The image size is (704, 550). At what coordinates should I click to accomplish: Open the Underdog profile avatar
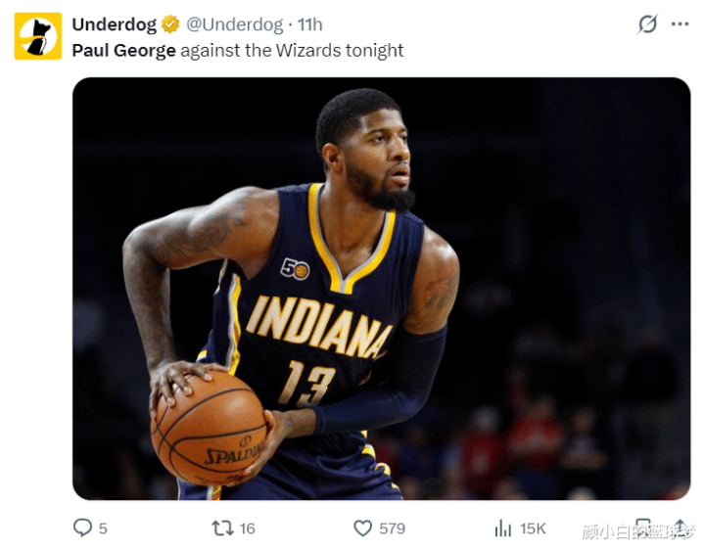[38, 36]
